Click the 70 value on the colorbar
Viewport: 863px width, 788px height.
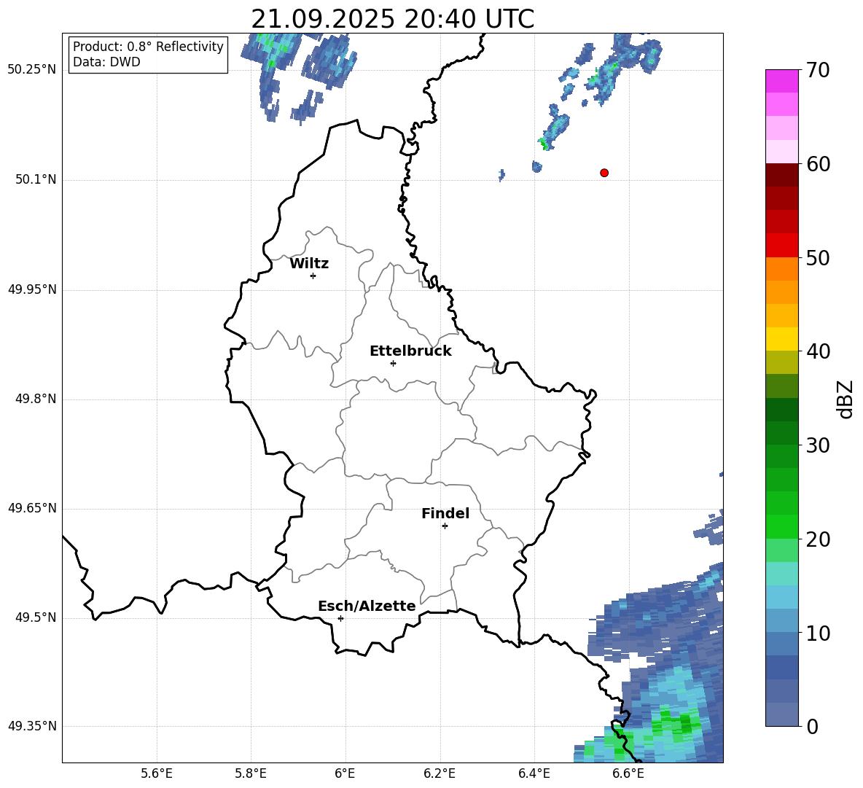(x=818, y=70)
